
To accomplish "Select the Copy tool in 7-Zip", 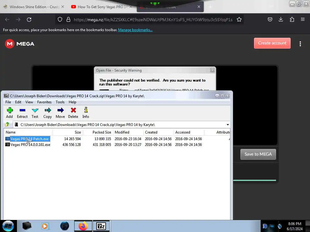I will coord(48,113).
